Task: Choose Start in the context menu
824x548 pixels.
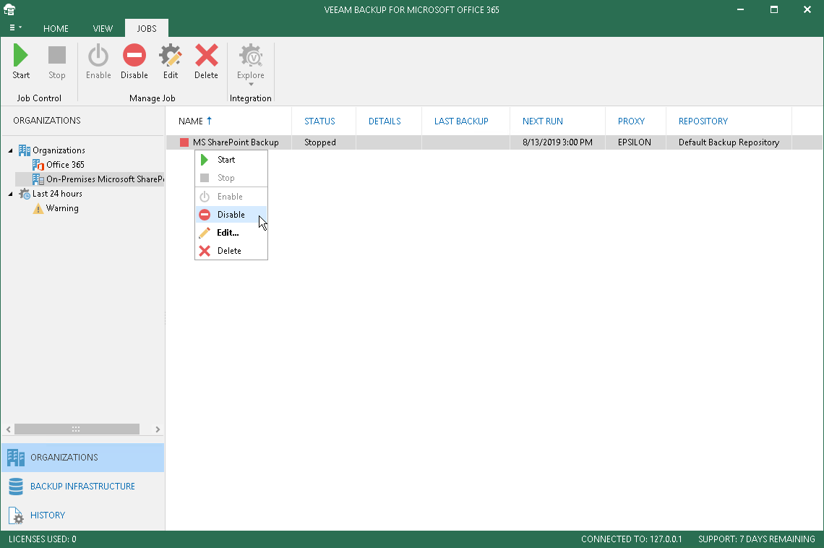Action: 231,160
